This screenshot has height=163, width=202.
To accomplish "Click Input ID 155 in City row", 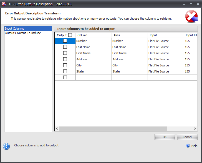I will point(190,65).
